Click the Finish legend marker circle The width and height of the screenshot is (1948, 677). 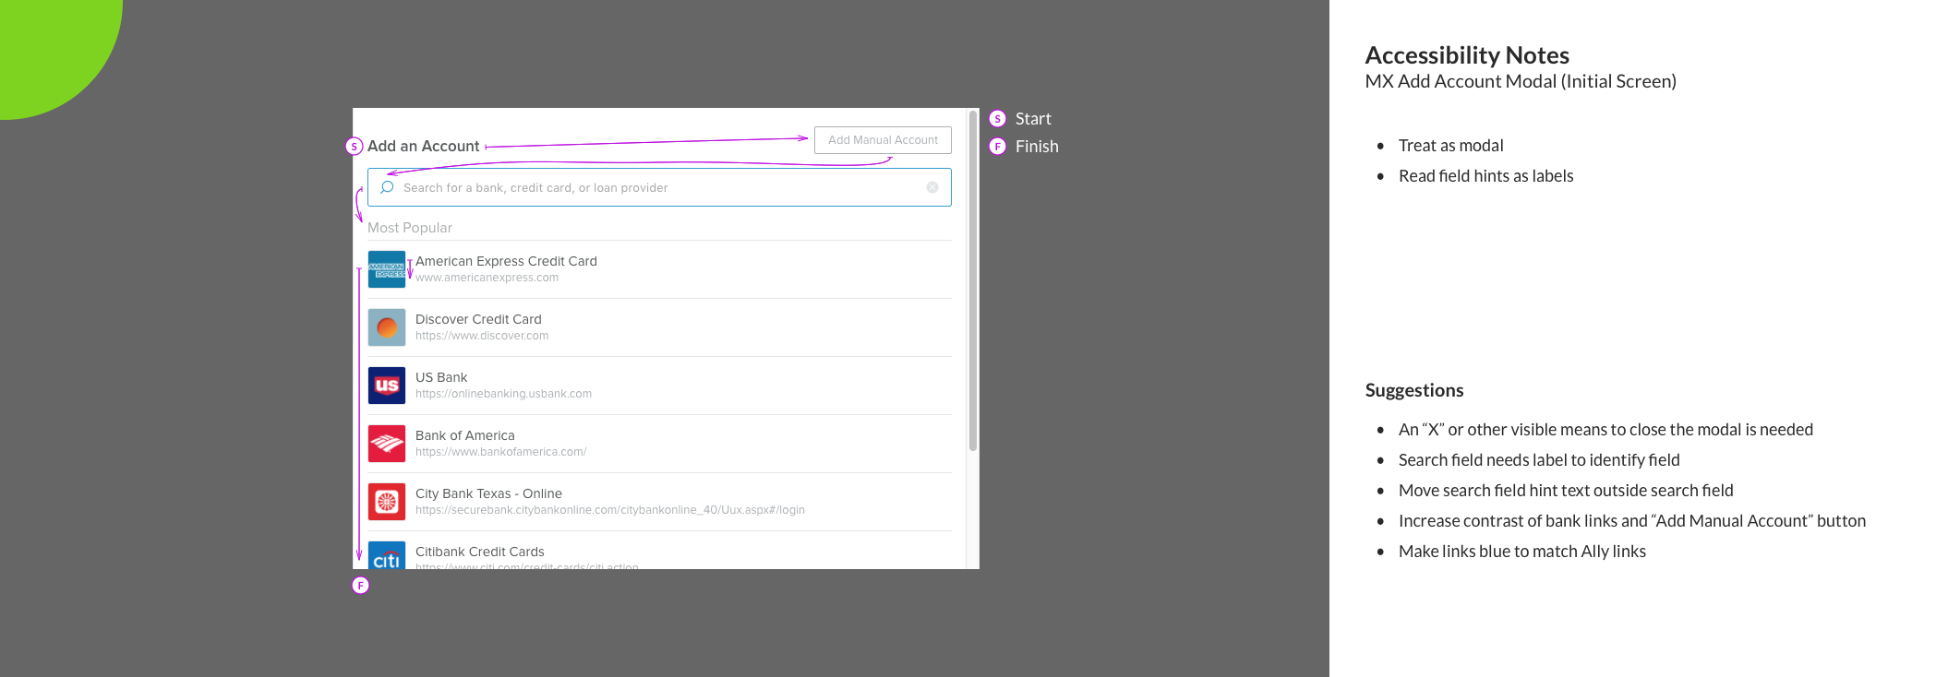click(997, 147)
